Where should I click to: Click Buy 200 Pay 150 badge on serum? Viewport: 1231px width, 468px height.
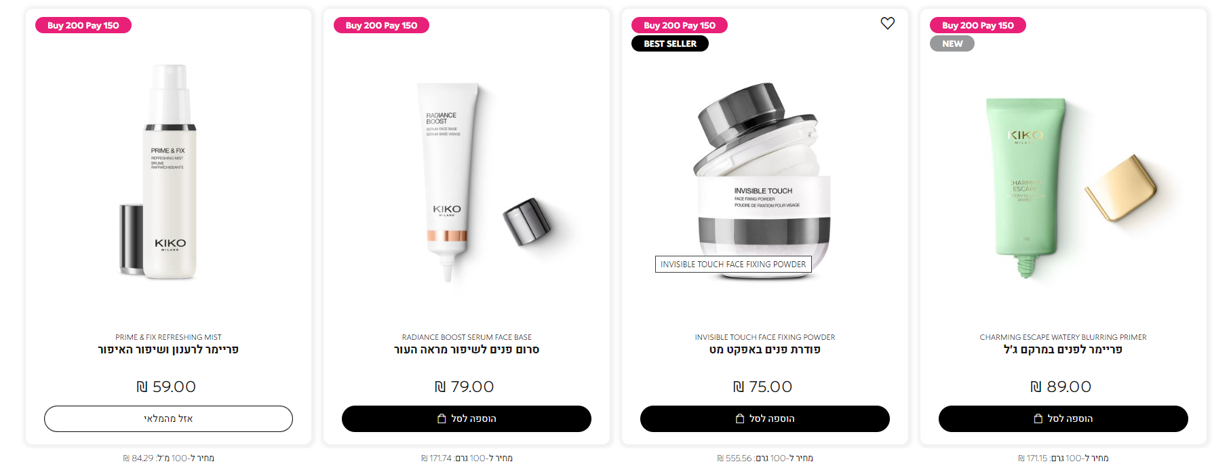click(381, 25)
